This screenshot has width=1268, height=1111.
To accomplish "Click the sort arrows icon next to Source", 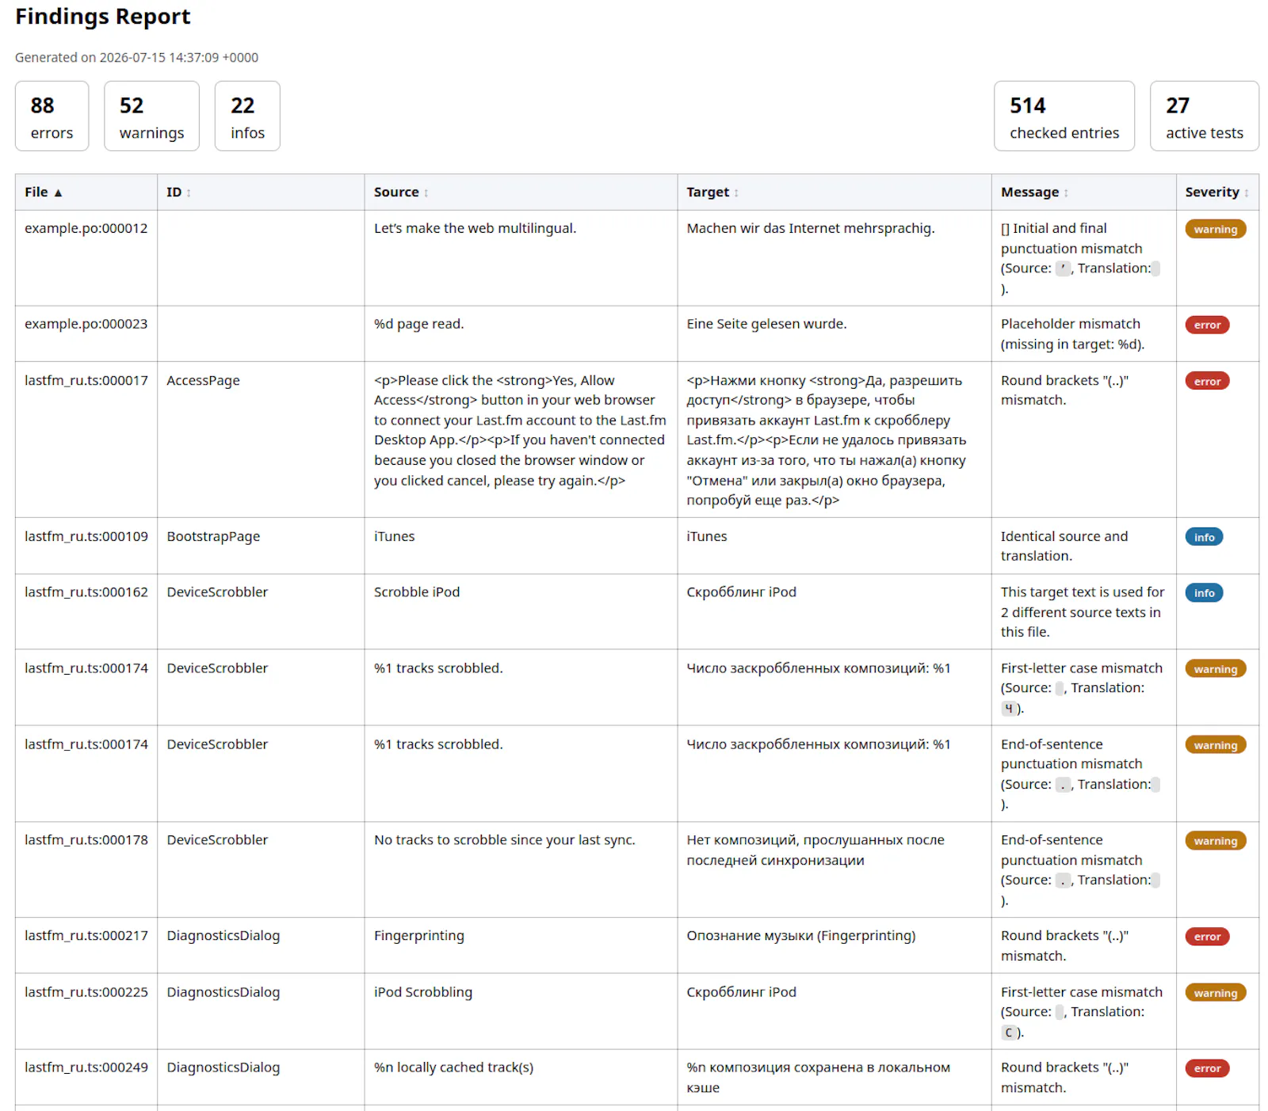I will (x=426, y=192).
